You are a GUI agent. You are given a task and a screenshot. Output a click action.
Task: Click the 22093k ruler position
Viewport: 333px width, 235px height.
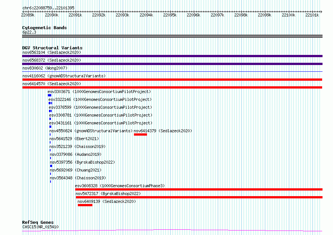tap(122, 15)
